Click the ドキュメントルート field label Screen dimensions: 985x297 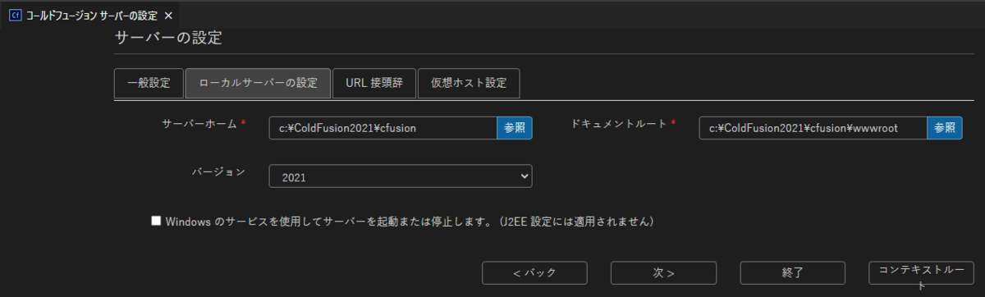(619, 123)
